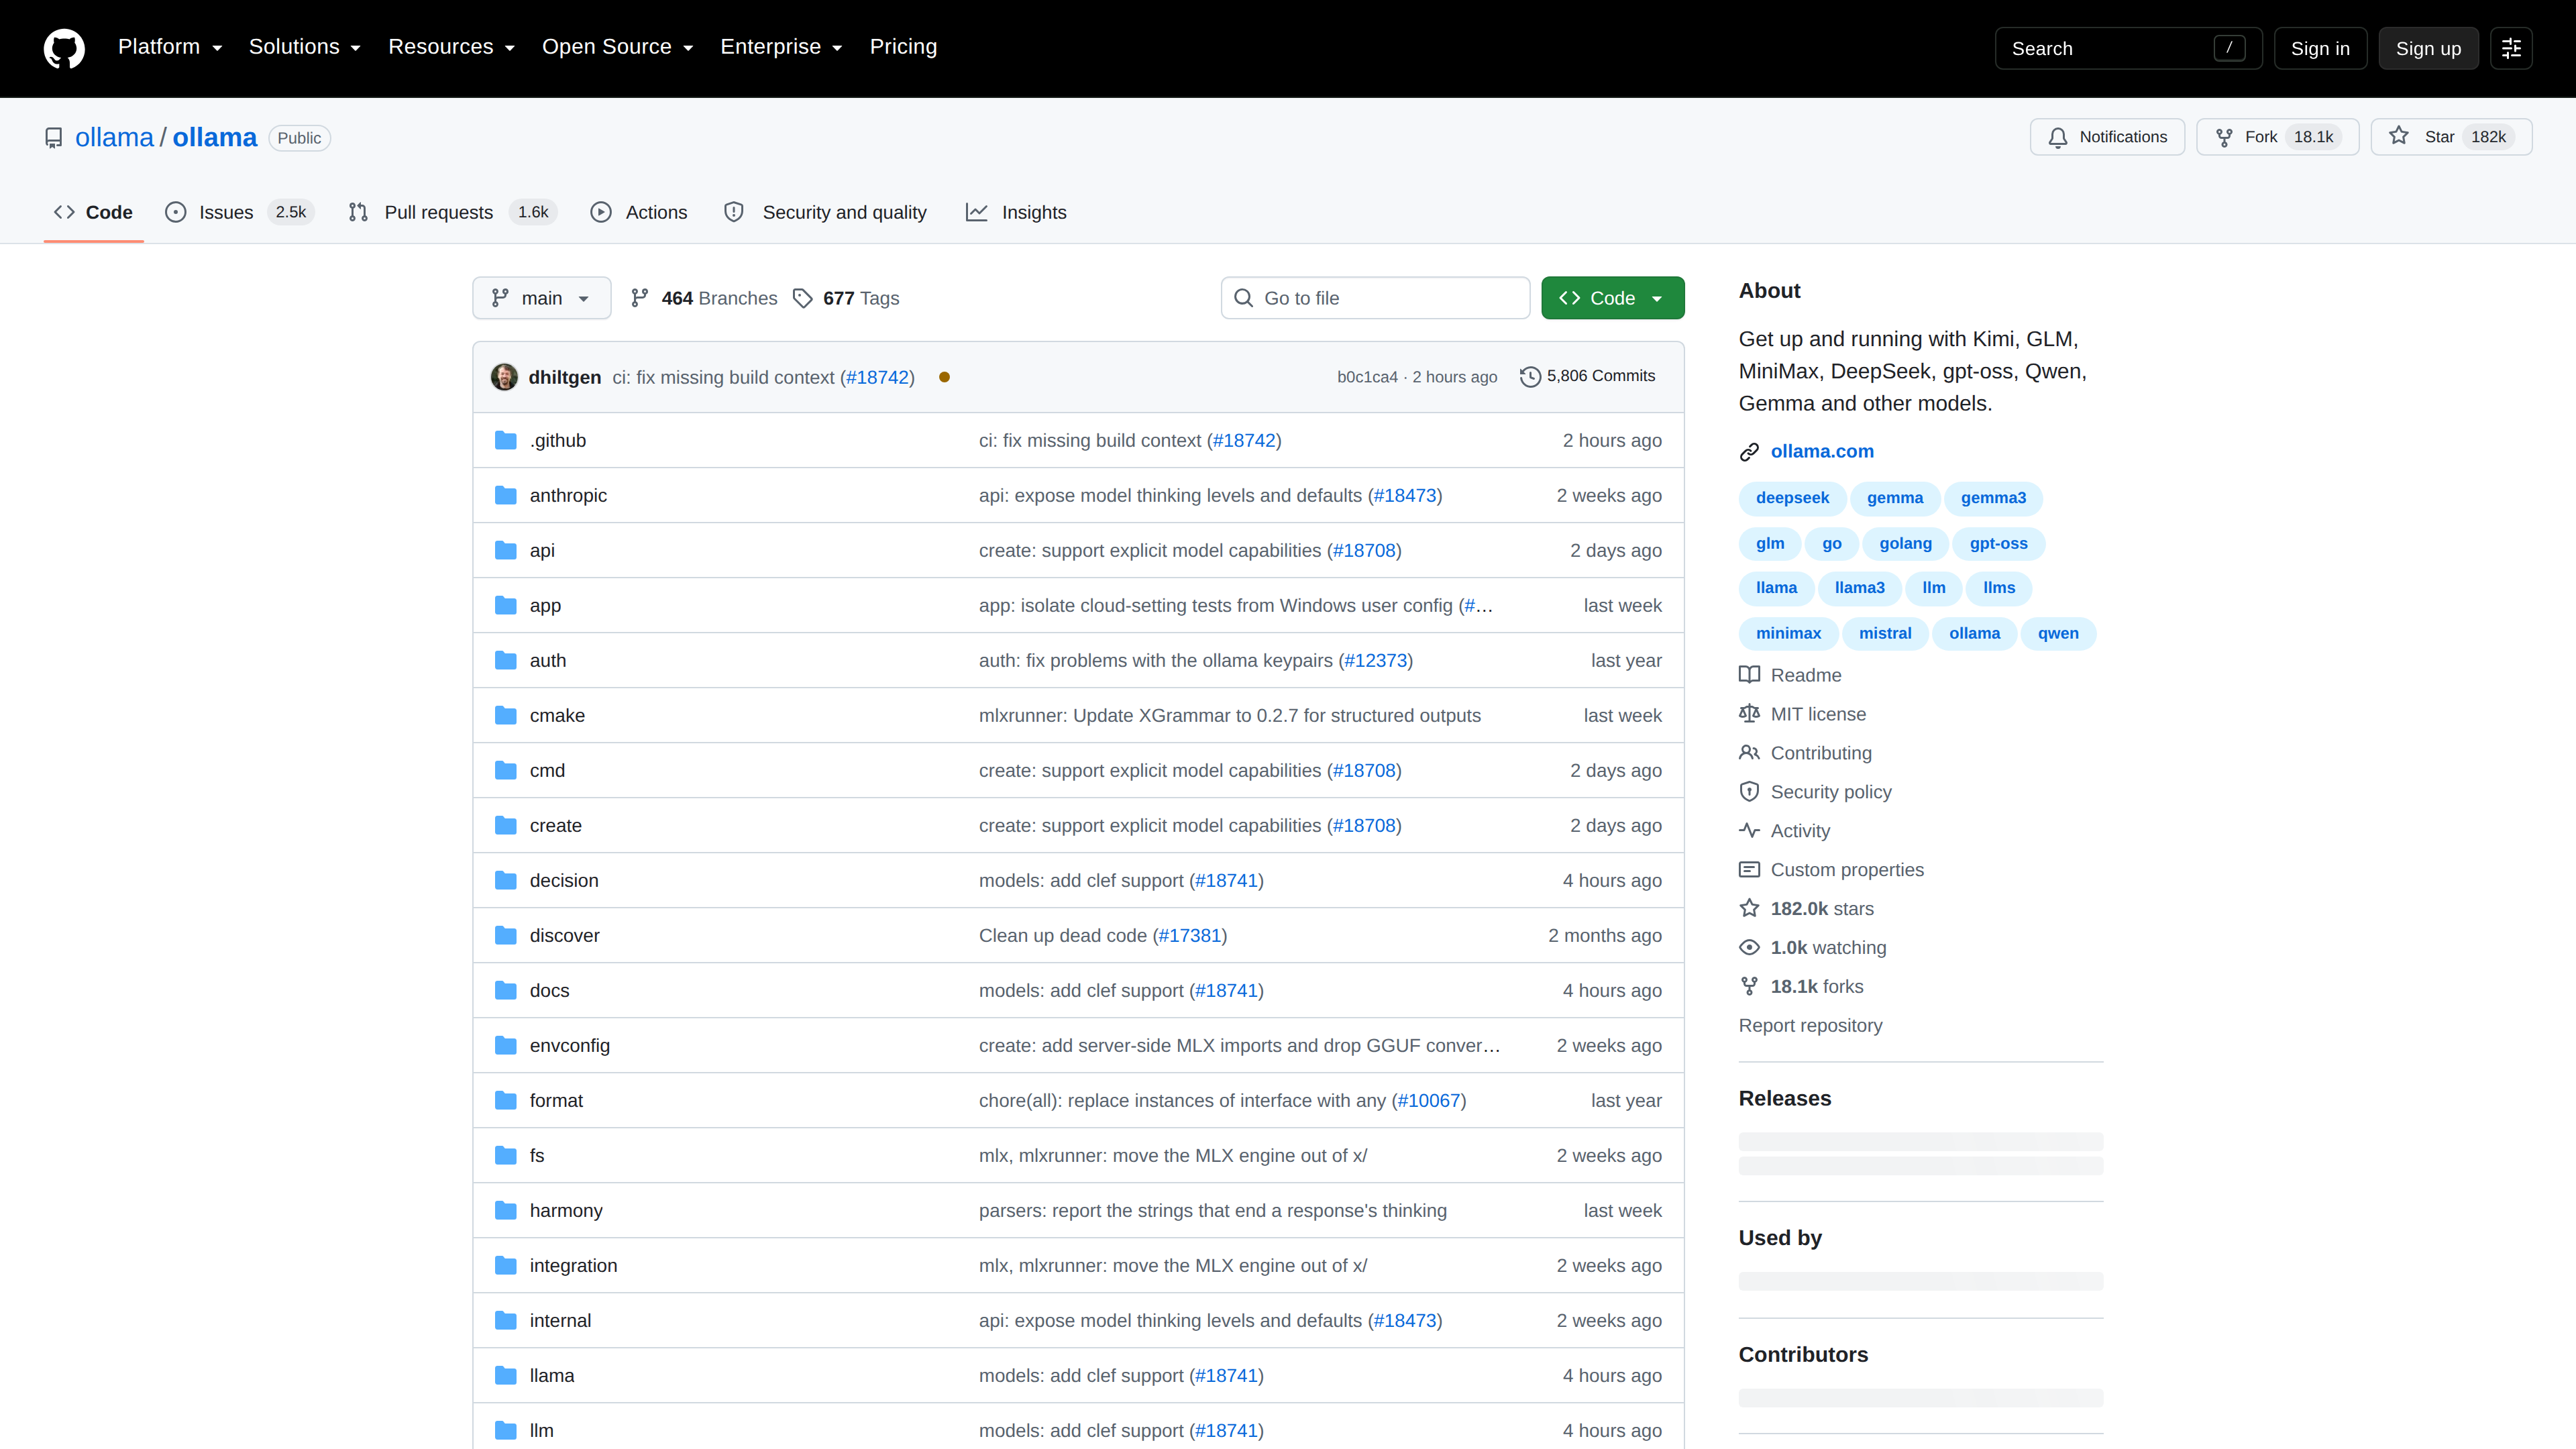Open the Security policy link

coord(1815,792)
